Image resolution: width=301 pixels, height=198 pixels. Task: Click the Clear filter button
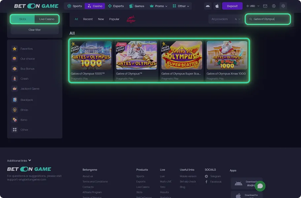click(x=35, y=30)
